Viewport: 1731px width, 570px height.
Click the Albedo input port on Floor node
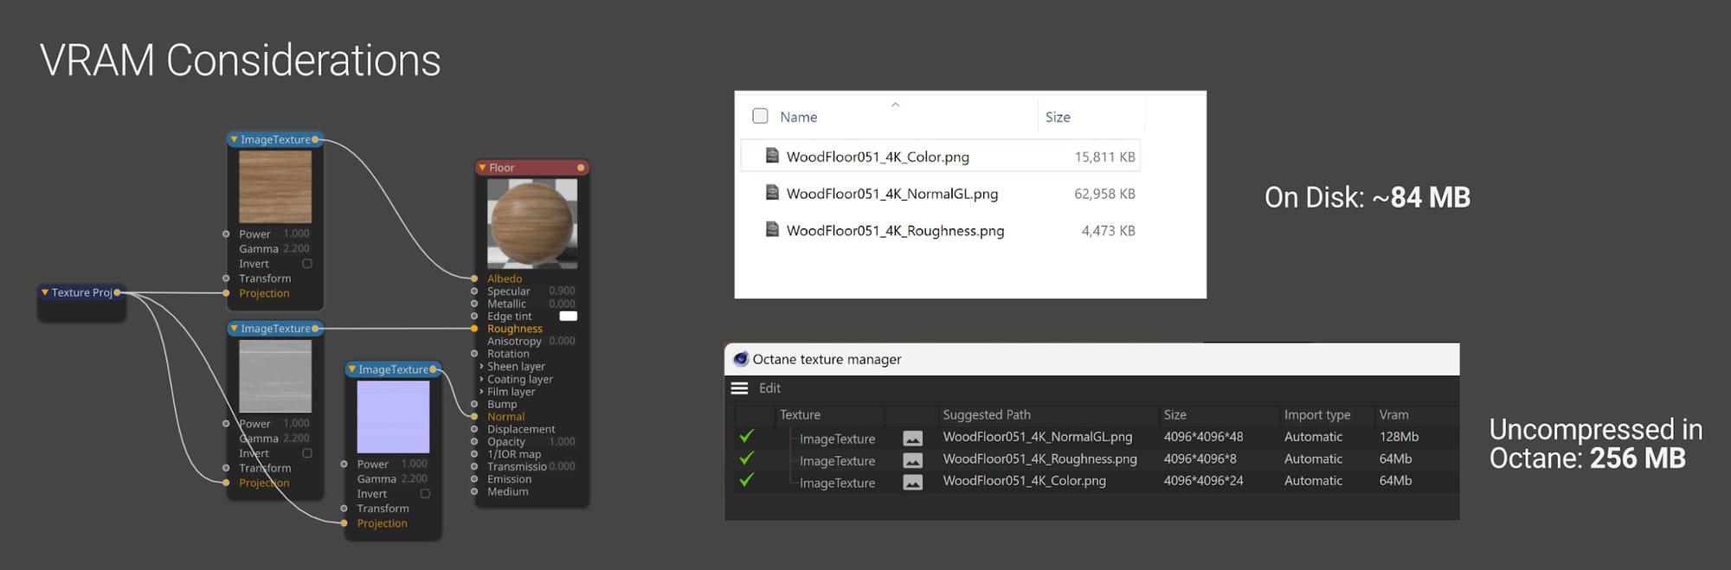tap(474, 279)
